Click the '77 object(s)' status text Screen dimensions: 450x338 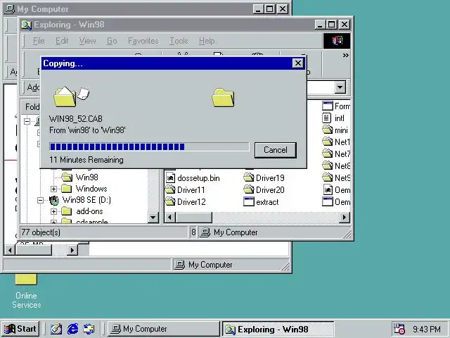(x=41, y=232)
